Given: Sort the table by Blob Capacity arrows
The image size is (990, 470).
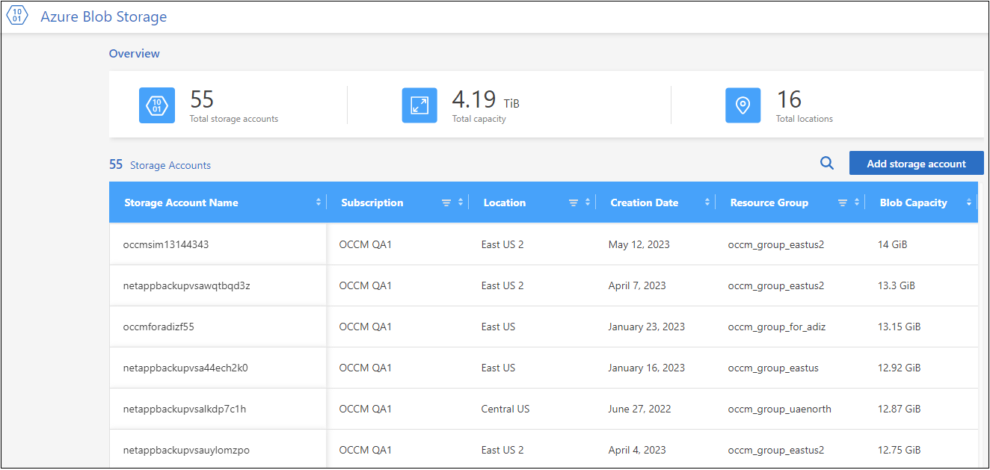Looking at the screenshot, I should tap(969, 202).
